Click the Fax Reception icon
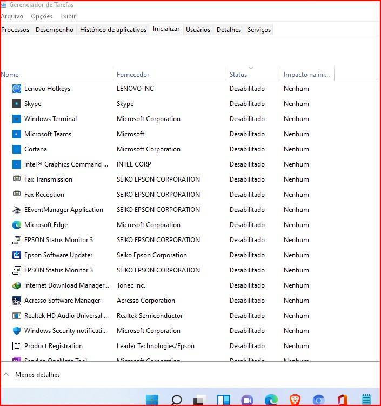 (17, 194)
